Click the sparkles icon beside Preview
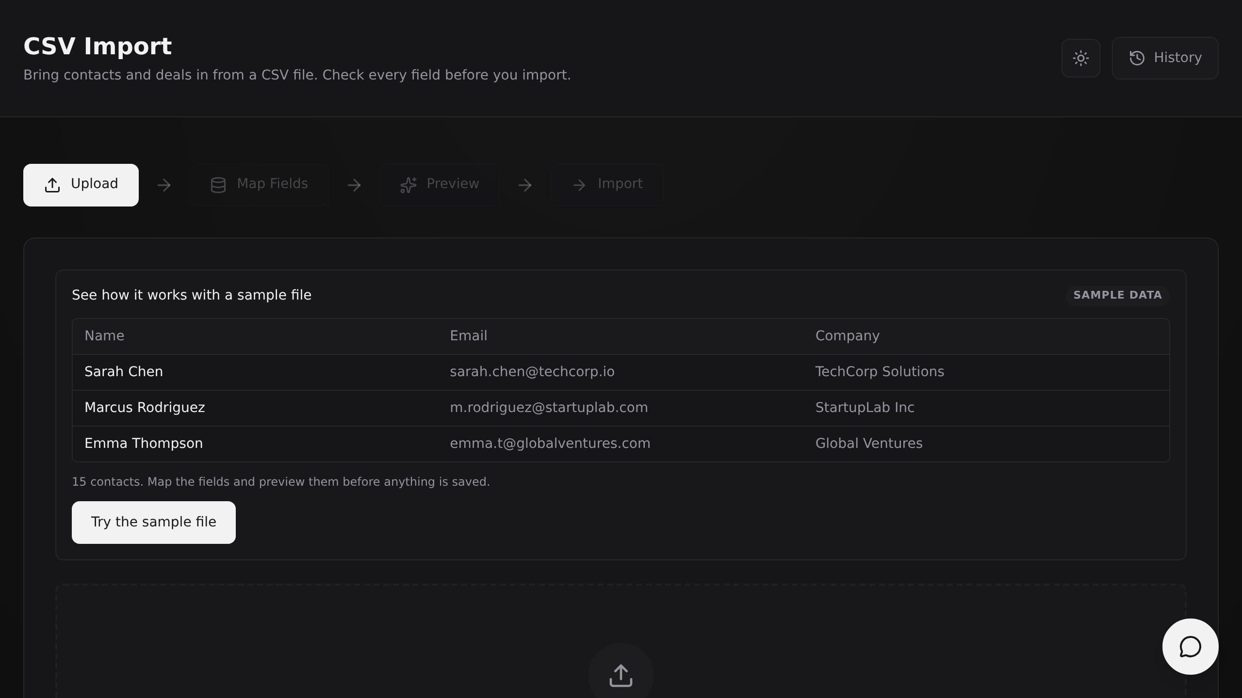The height and width of the screenshot is (698, 1242). tap(408, 185)
